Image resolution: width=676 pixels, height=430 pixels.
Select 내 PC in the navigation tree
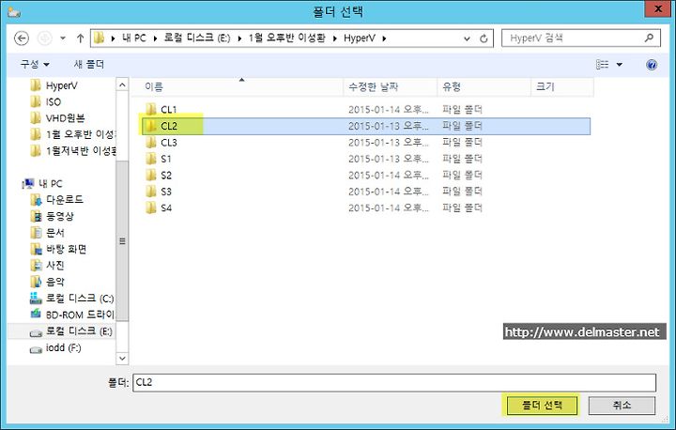pos(42,184)
